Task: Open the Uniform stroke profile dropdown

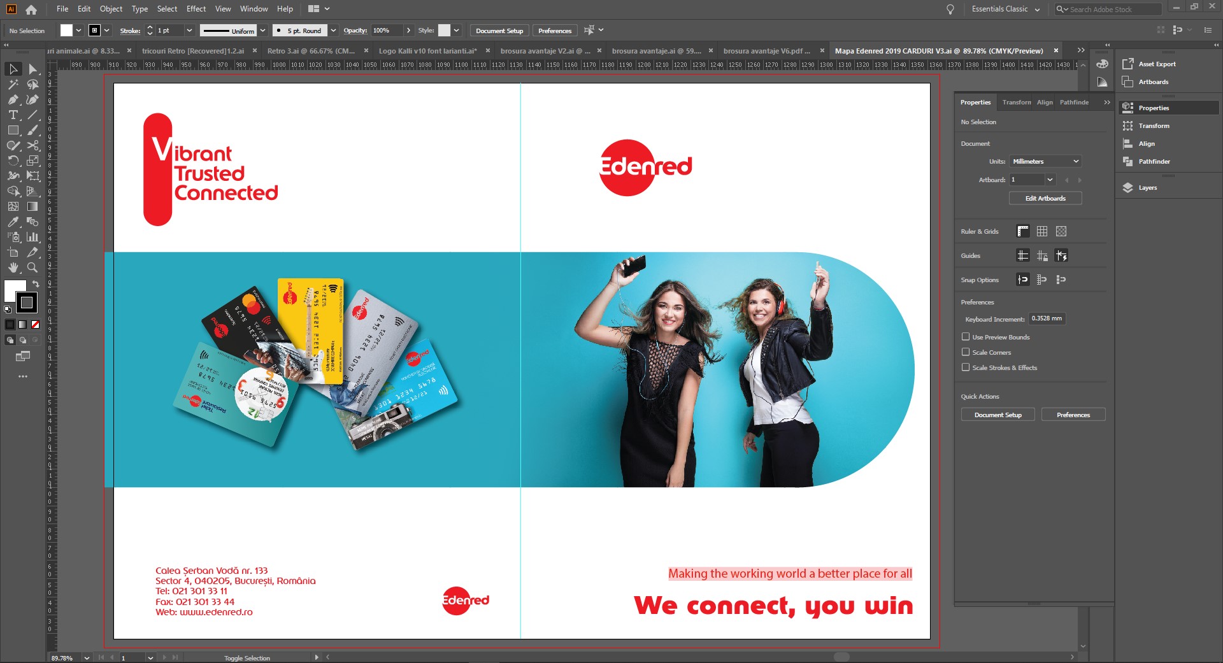Action: point(262,31)
